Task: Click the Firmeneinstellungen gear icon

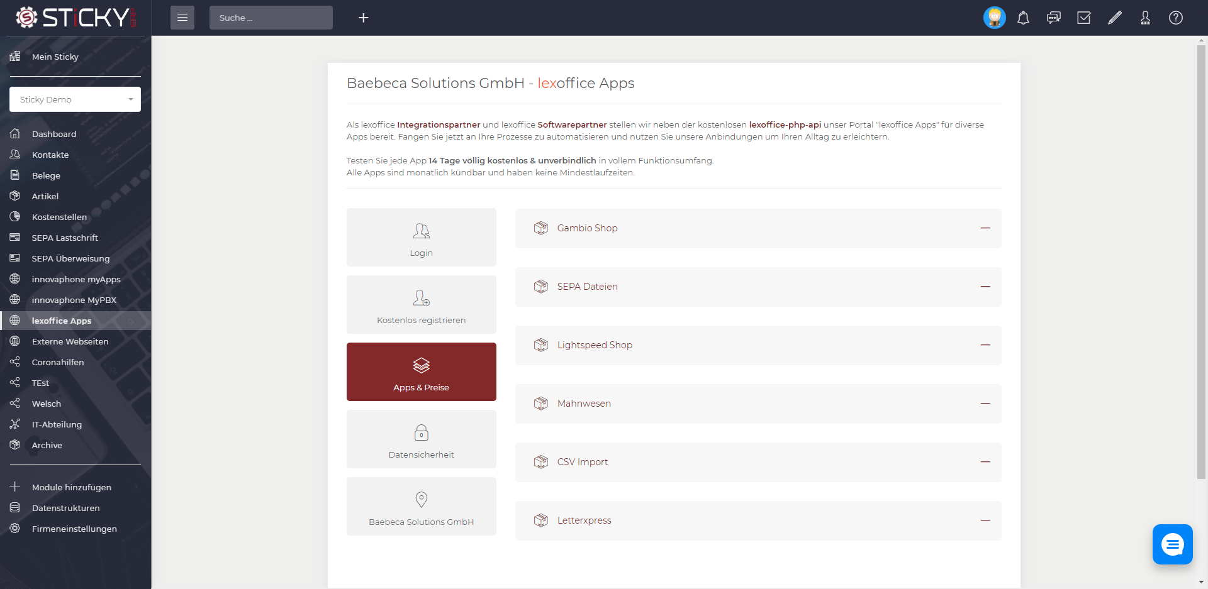Action: [15, 528]
